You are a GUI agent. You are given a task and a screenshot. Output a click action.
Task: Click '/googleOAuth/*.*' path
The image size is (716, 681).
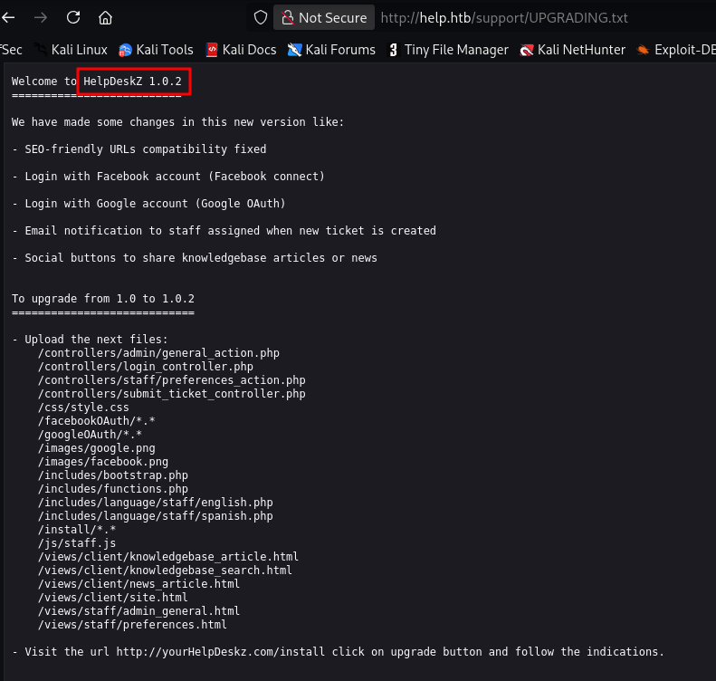(90, 435)
